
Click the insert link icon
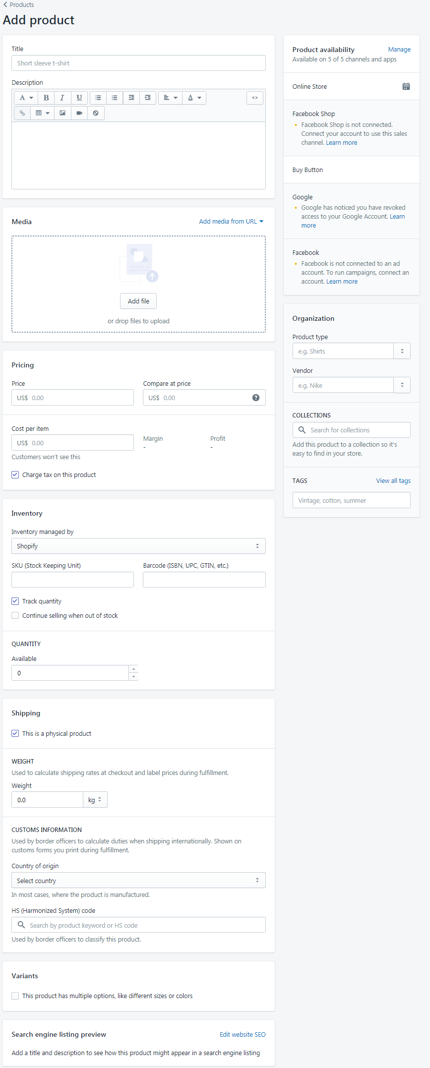point(22,113)
